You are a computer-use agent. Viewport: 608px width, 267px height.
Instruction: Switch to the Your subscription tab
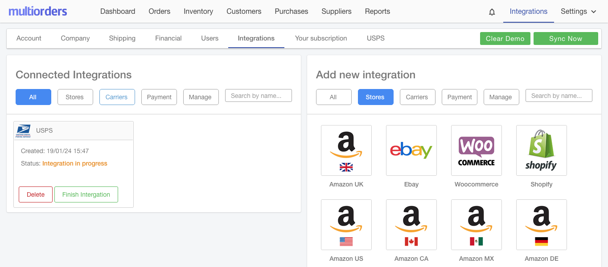[x=321, y=38]
